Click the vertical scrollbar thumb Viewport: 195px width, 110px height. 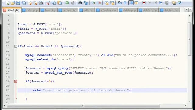[x=190, y=39]
